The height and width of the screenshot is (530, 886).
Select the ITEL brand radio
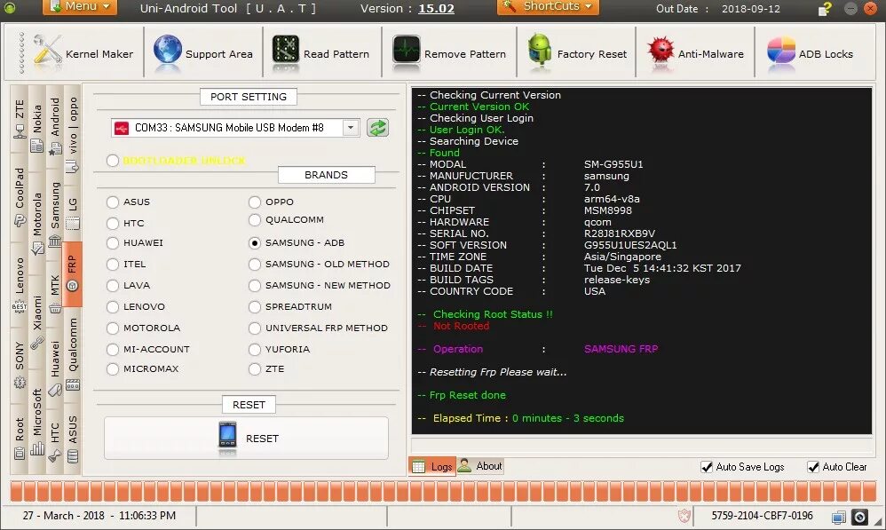[113, 264]
